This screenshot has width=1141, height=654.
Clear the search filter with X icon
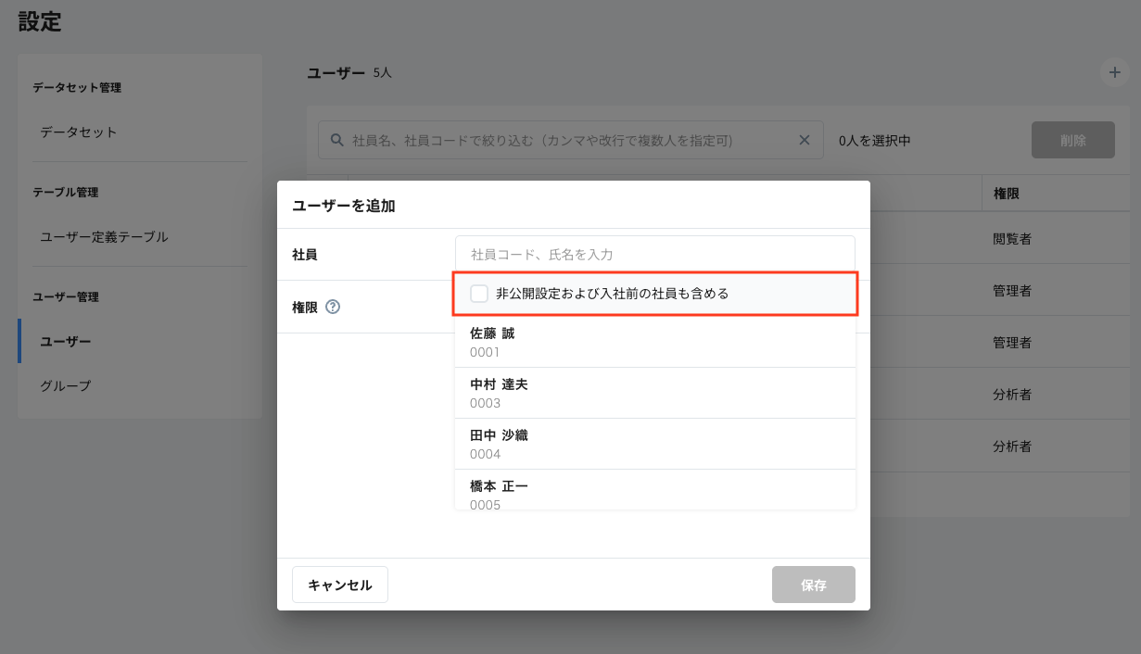click(x=805, y=140)
